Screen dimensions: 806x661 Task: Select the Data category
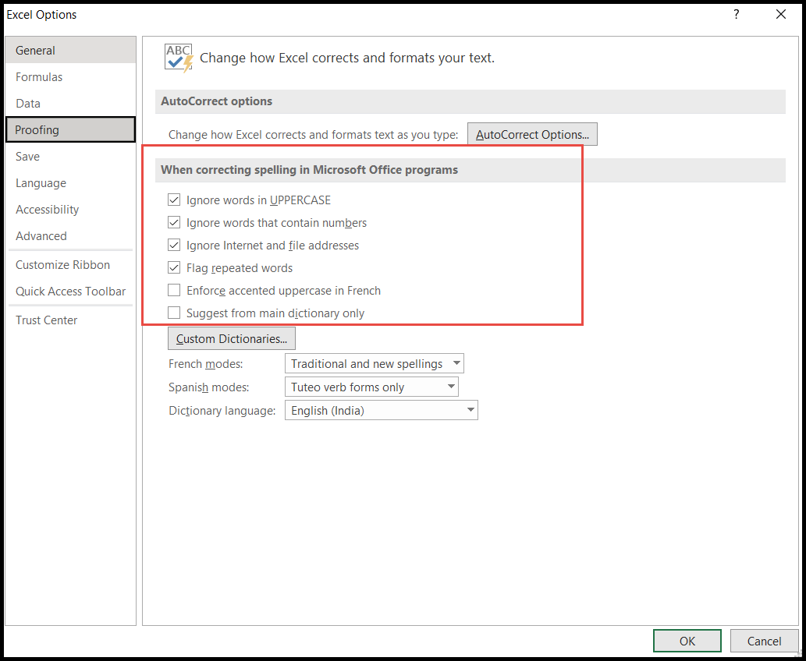point(70,103)
